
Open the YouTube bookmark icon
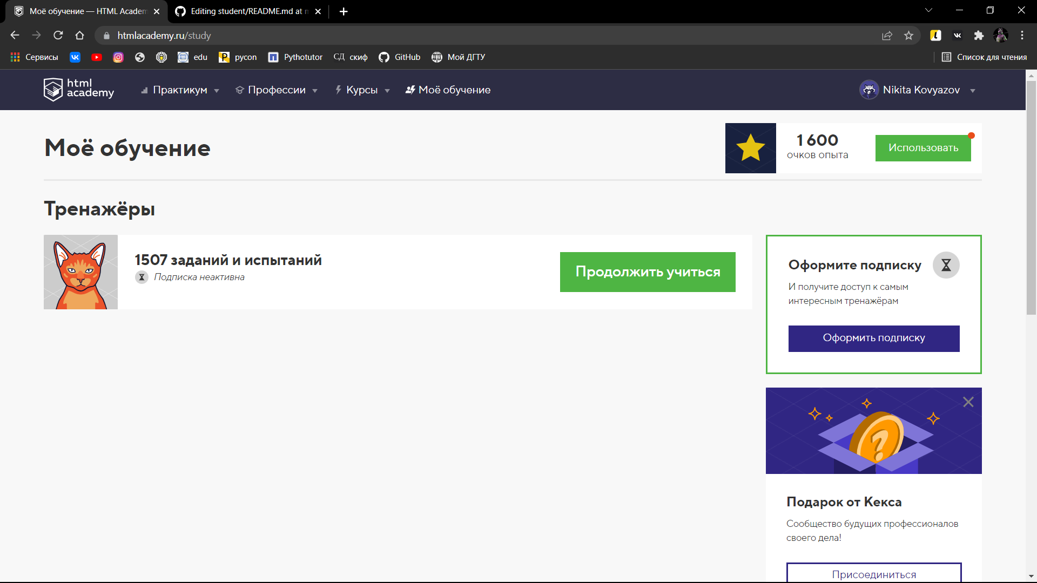pos(97,57)
